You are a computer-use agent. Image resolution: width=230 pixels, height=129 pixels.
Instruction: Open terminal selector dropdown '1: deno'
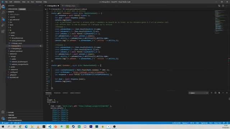point(198,93)
